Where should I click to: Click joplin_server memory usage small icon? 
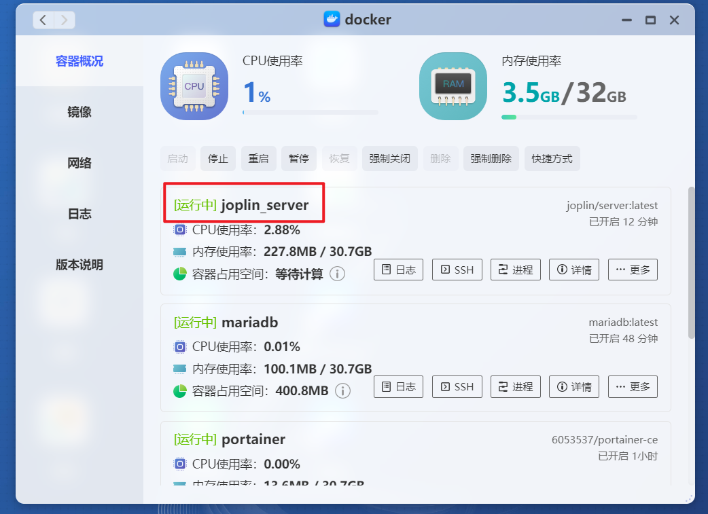coord(179,251)
